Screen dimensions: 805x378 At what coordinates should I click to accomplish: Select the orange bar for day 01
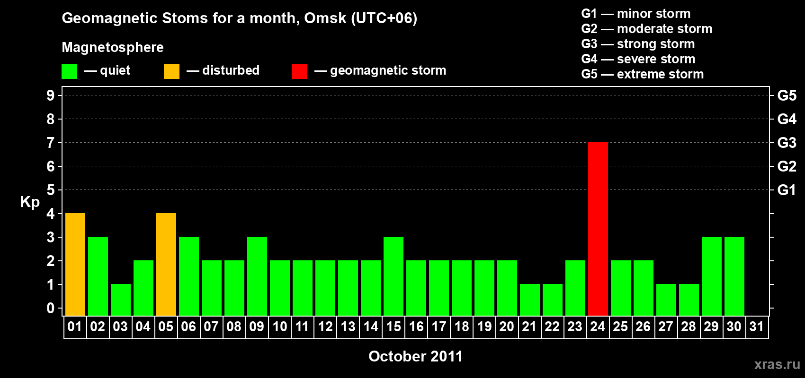[75, 264]
